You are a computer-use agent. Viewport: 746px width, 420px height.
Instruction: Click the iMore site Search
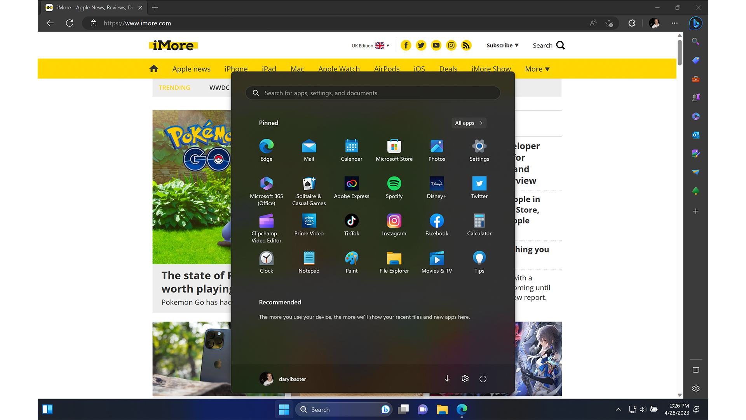[549, 45]
